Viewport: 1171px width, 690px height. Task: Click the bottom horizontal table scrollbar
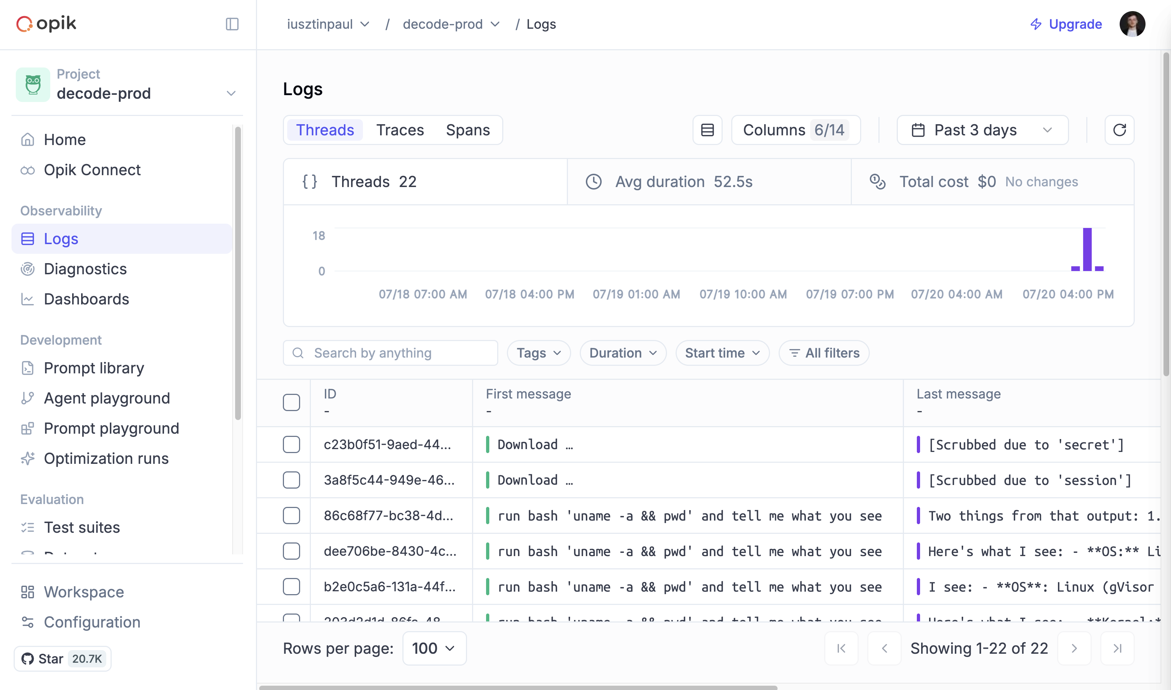coord(518,687)
